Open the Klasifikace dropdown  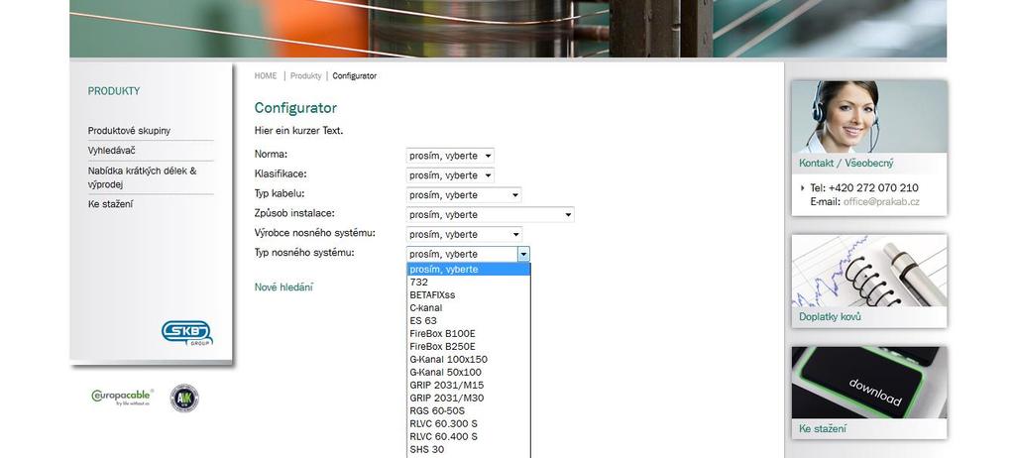pyautogui.click(x=450, y=174)
